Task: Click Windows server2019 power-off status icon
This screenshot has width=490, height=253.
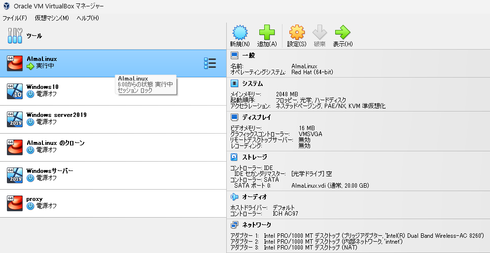Action: click(x=30, y=122)
